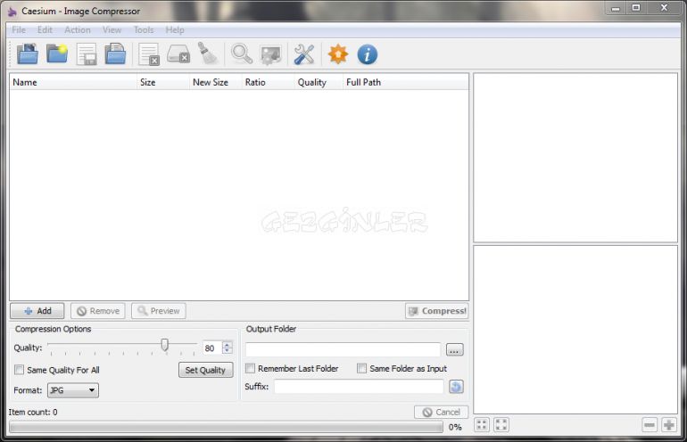Open Settings with the wrench and screwdriver icon
The height and width of the screenshot is (442, 687).
(x=304, y=54)
